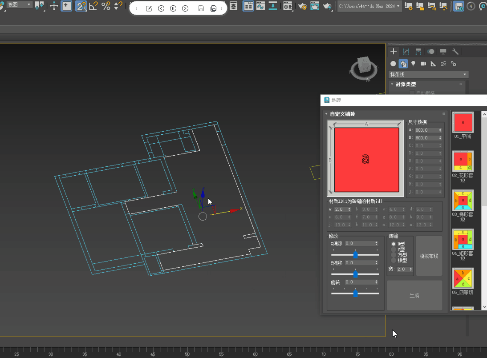The width and height of the screenshot is (487, 358).
Task: Open the Motion command panel tab
Action: 431,52
